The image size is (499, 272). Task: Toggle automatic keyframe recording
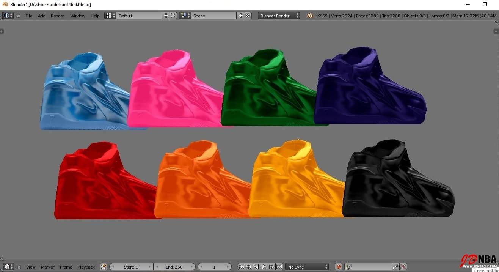pyautogui.click(x=339, y=267)
